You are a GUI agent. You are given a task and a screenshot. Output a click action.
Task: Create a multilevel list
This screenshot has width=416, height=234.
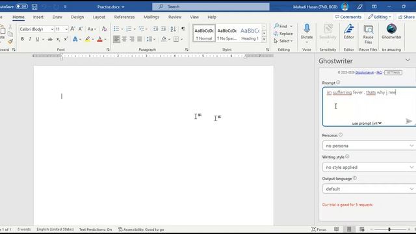(x=142, y=29)
